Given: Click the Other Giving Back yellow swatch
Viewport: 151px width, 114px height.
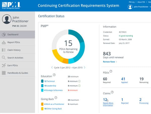Looking at the screenshot, I should [42, 109].
